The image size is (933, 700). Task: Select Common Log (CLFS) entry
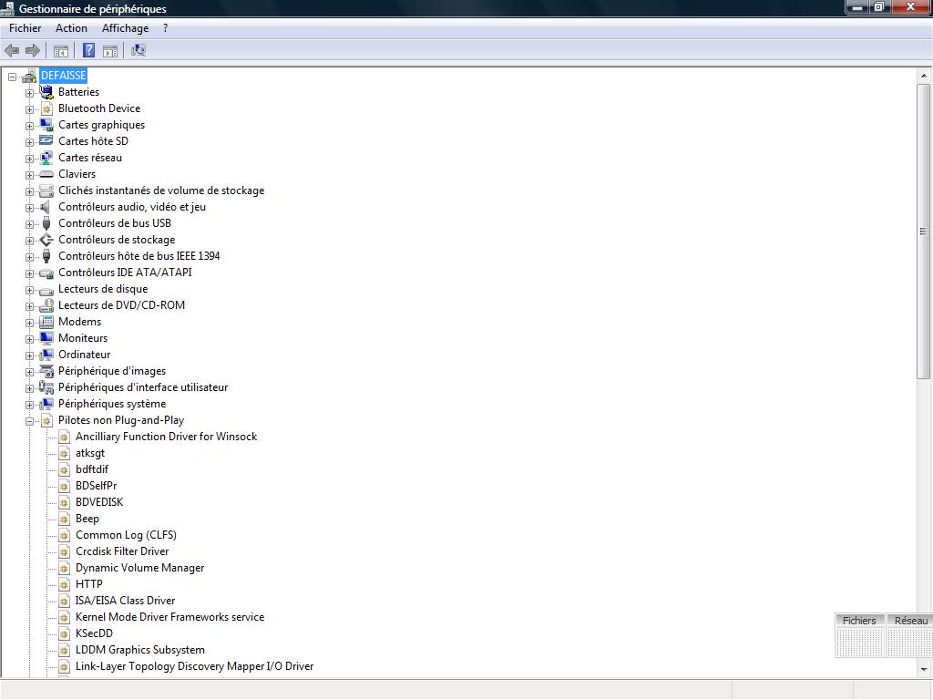click(x=126, y=534)
